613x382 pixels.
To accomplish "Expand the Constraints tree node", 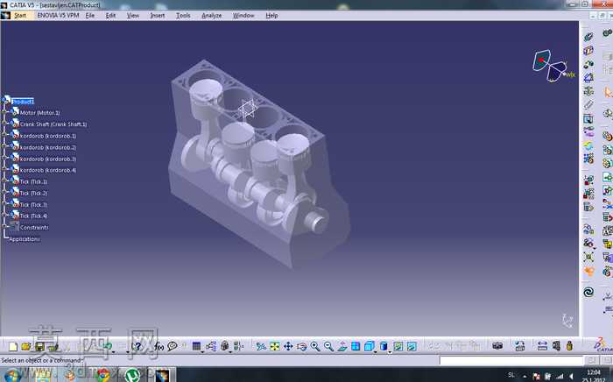I will tap(4, 227).
